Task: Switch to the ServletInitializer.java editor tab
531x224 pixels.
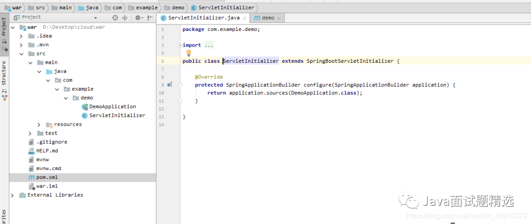Action: pyautogui.click(x=204, y=18)
